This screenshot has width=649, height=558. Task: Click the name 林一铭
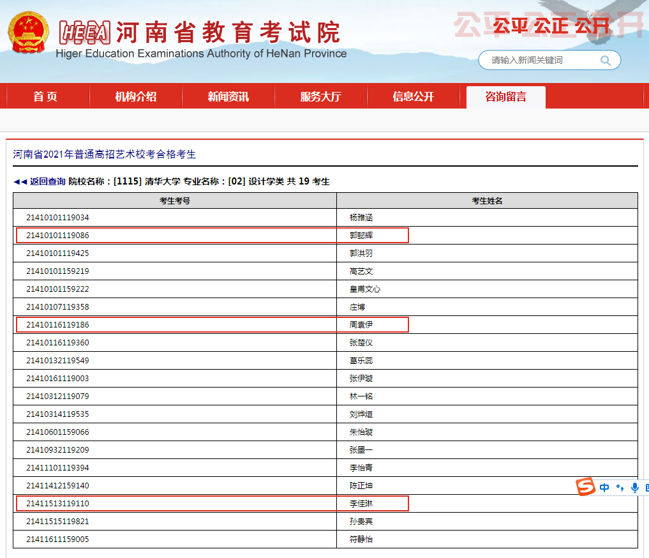tap(361, 396)
